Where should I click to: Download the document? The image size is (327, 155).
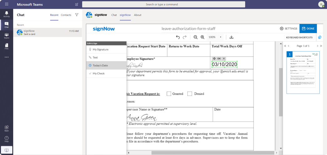(x=231, y=37)
